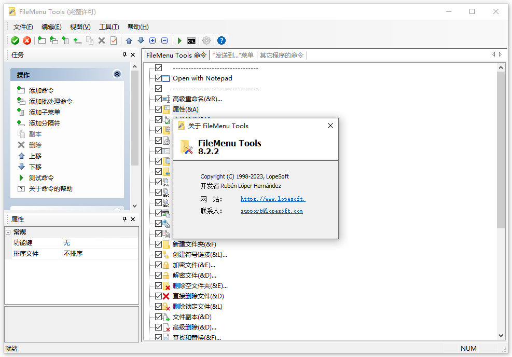The height and width of the screenshot is (357, 512).
Task: Click the tasks panel scroll up arrow
Action: (134, 66)
